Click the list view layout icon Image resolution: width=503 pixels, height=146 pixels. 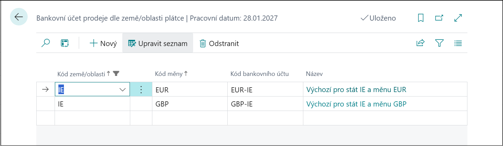(x=458, y=43)
